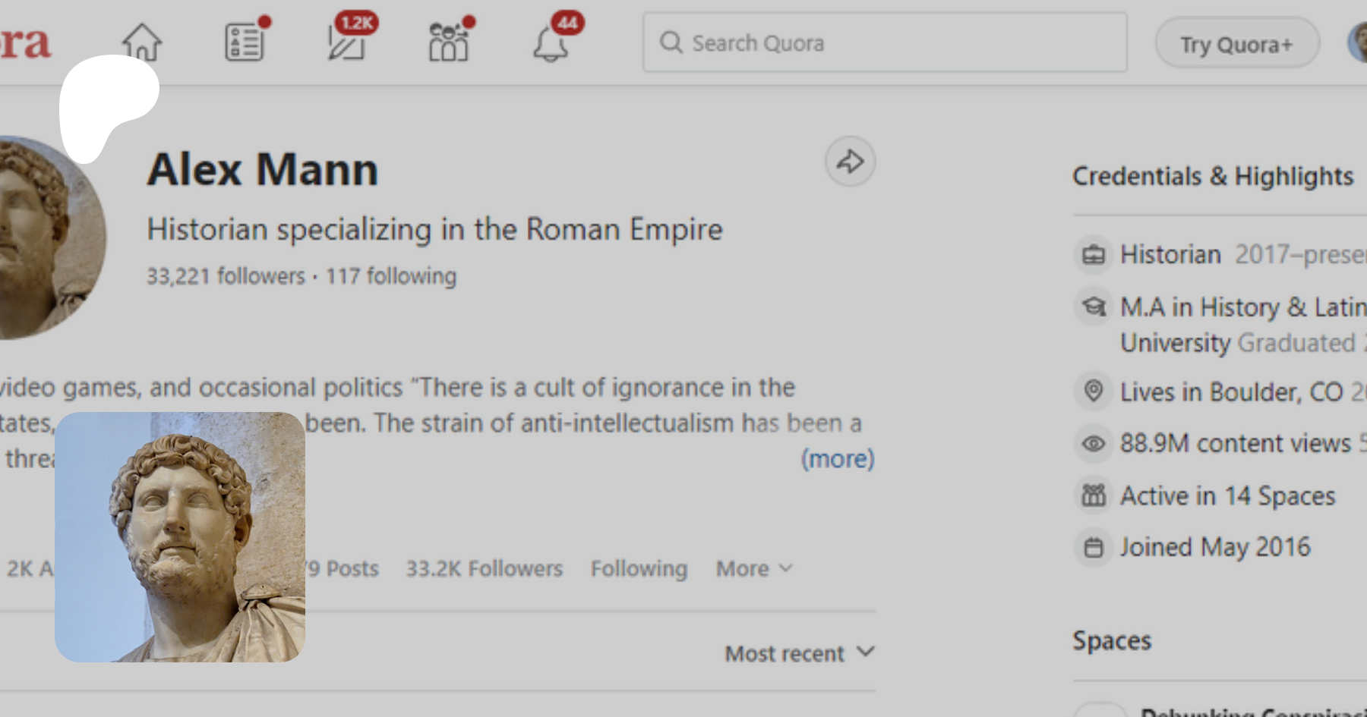Open the Following feed list icon
1367x717 pixels.
pyautogui.click(x=244, y=42)
